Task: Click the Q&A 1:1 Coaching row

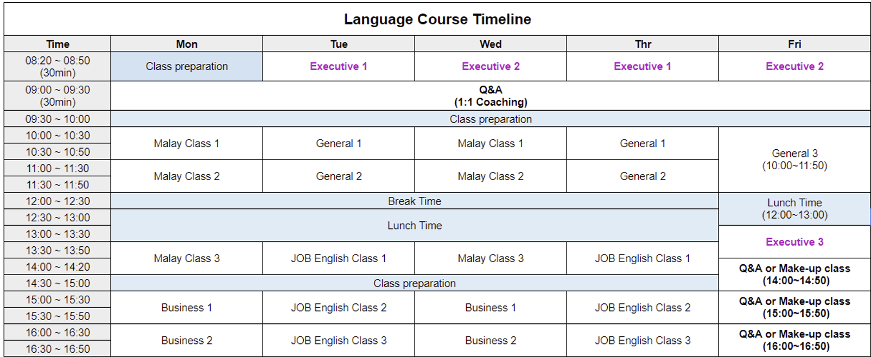Action: (x=491, y=96)
